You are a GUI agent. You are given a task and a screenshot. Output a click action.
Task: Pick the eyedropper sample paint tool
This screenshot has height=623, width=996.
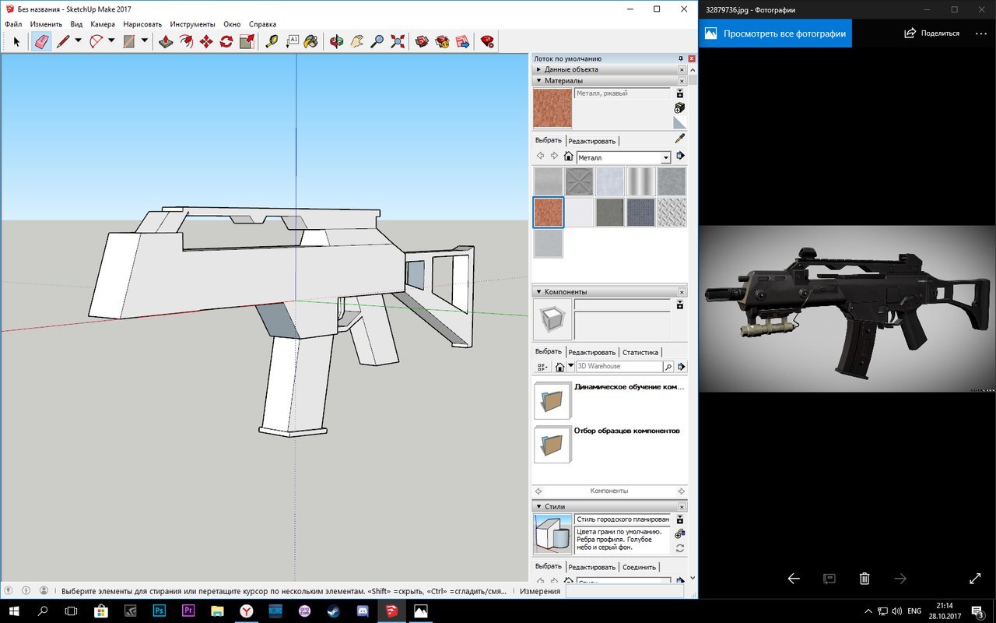click(x=679, y=139)
